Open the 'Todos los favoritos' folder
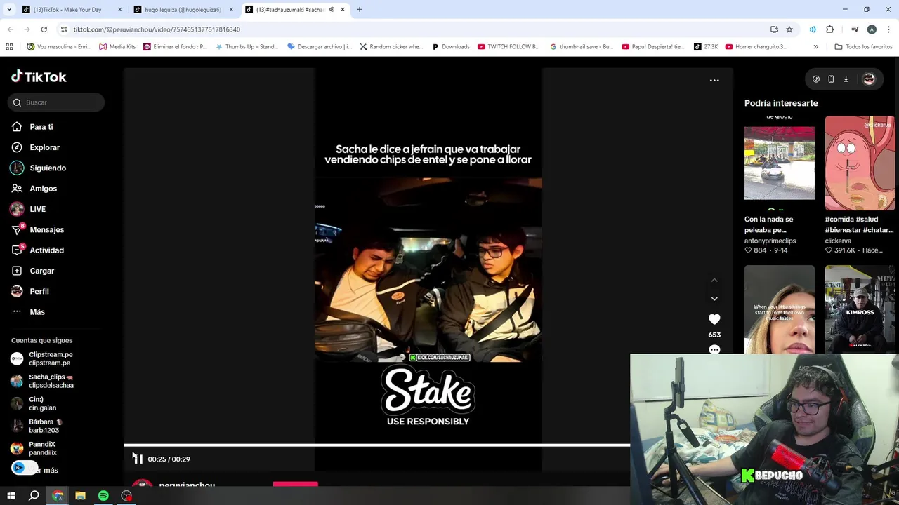 863,47
